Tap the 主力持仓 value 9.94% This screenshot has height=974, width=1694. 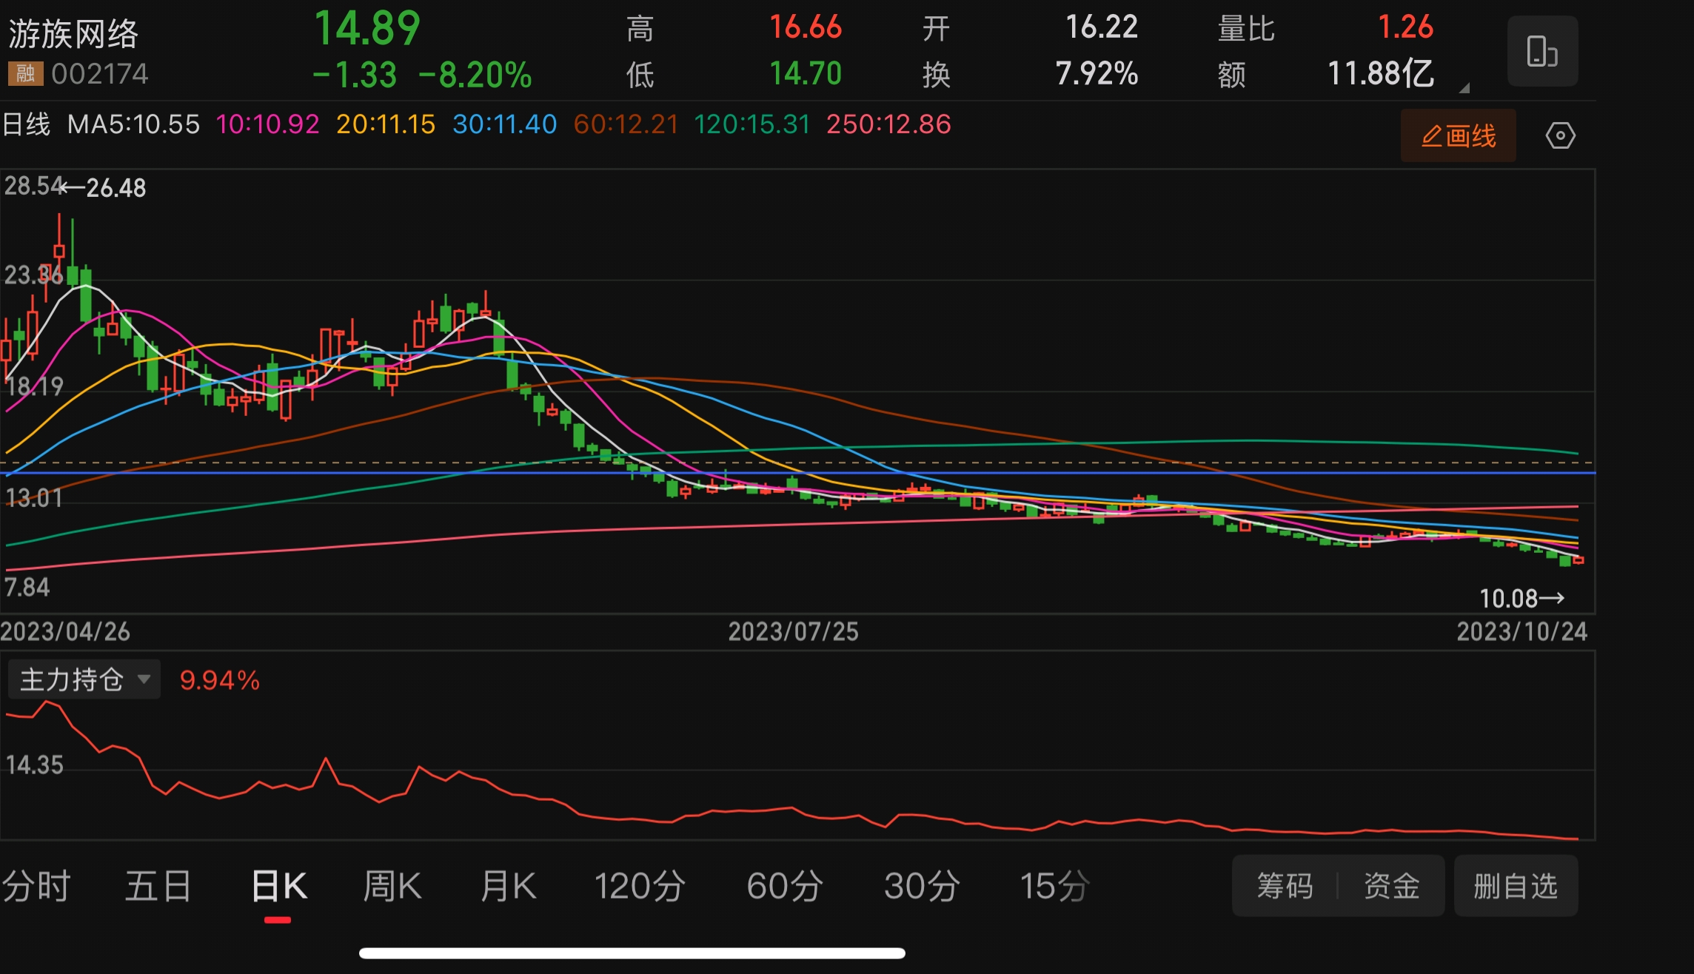(219, 680)
